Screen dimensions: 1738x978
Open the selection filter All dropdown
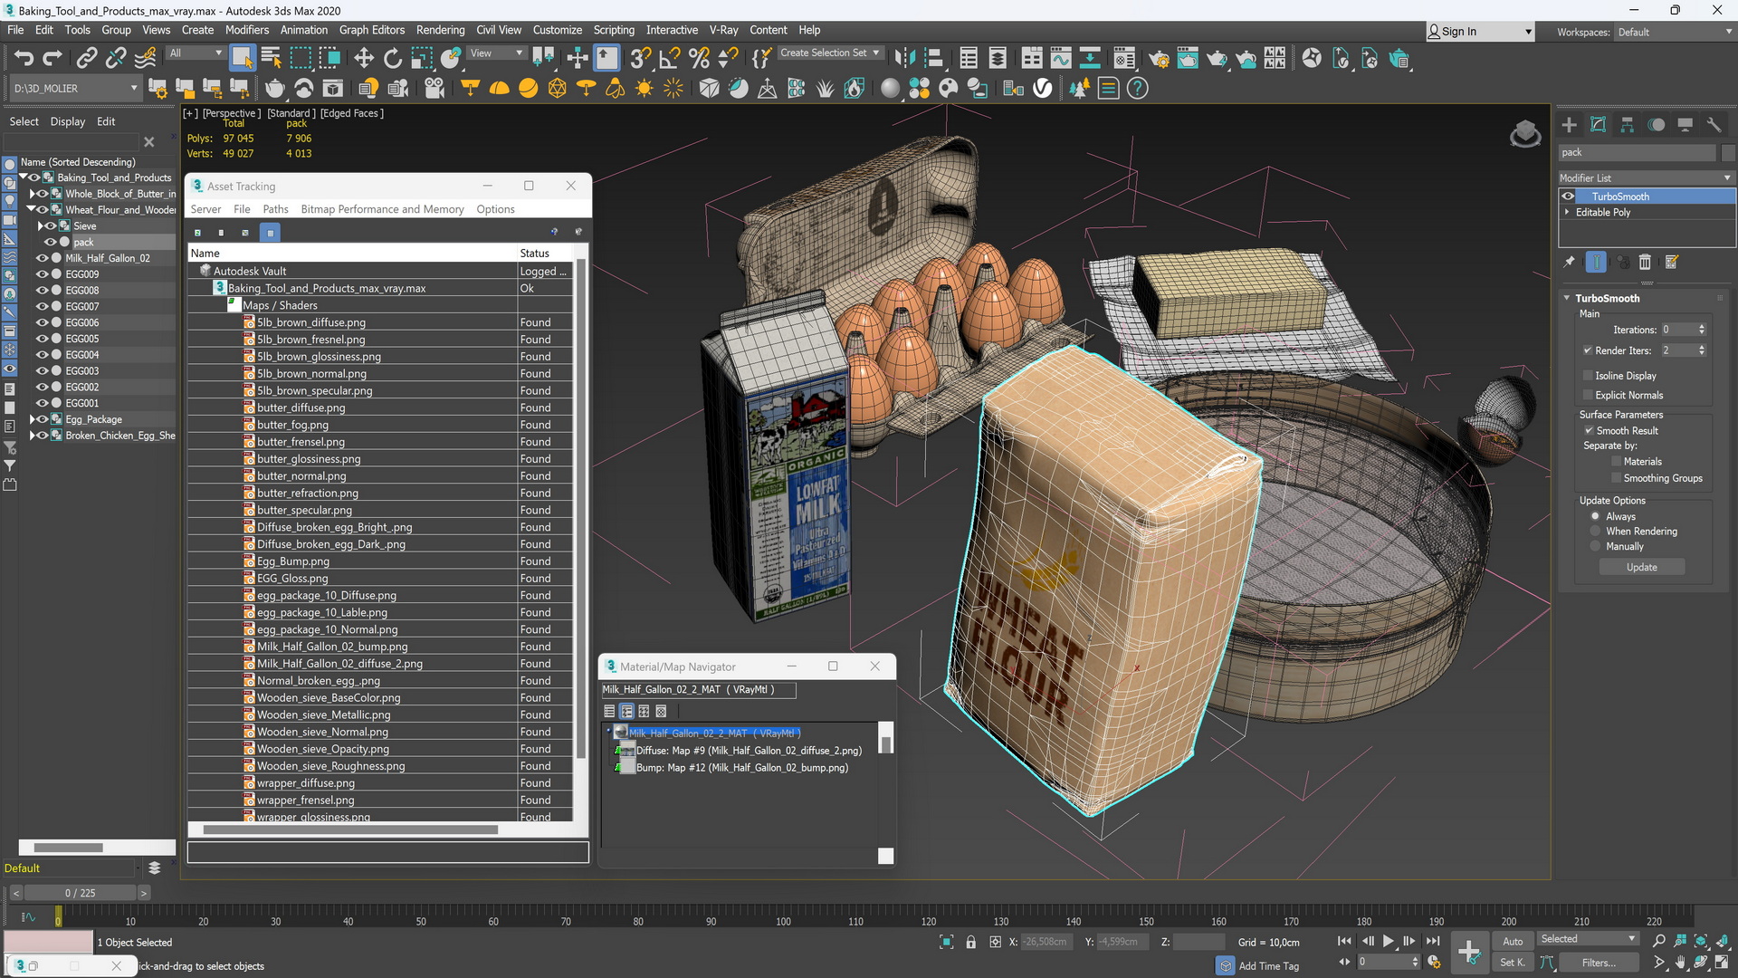pos(195,53)
